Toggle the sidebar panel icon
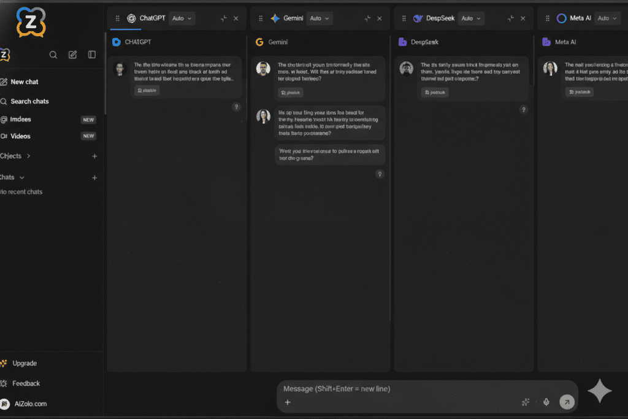The image size is (628, 419). 92,55
